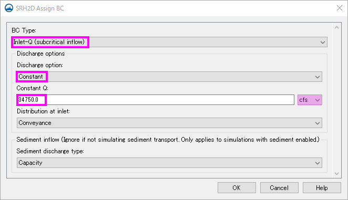Close the SRH2D Assign BC dialog
Screen dimensions: 348x200
point(340,8)
